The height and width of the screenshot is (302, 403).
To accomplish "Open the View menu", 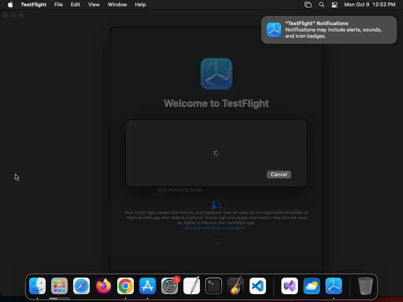I will click(x=94, y=4).
